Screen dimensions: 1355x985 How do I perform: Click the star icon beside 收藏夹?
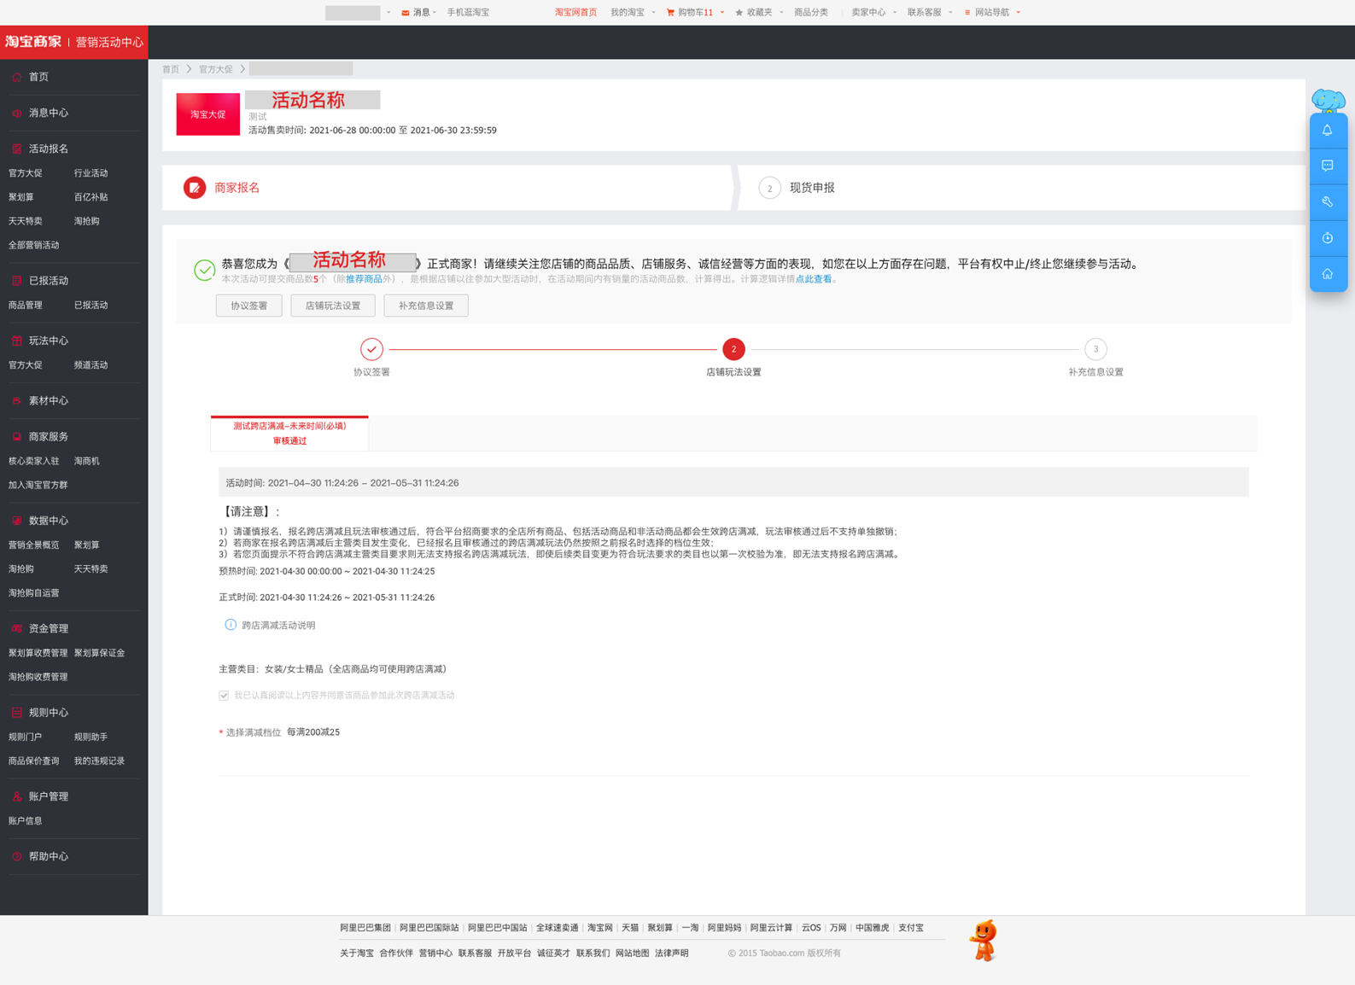point(739,13)
